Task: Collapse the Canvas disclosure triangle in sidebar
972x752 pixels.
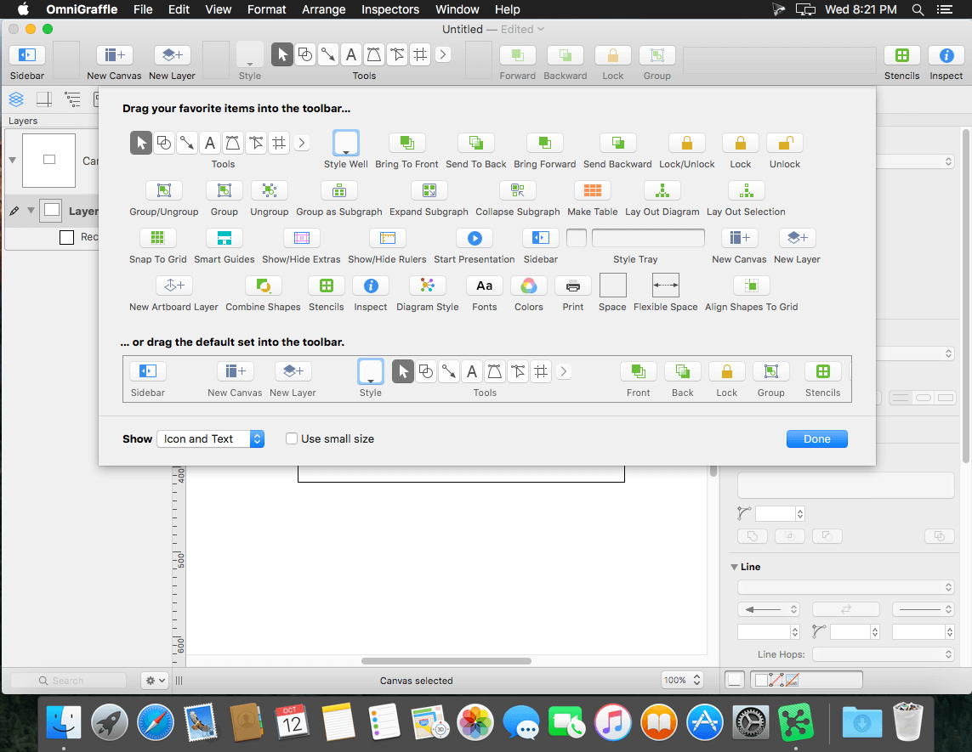Action: 13,160
